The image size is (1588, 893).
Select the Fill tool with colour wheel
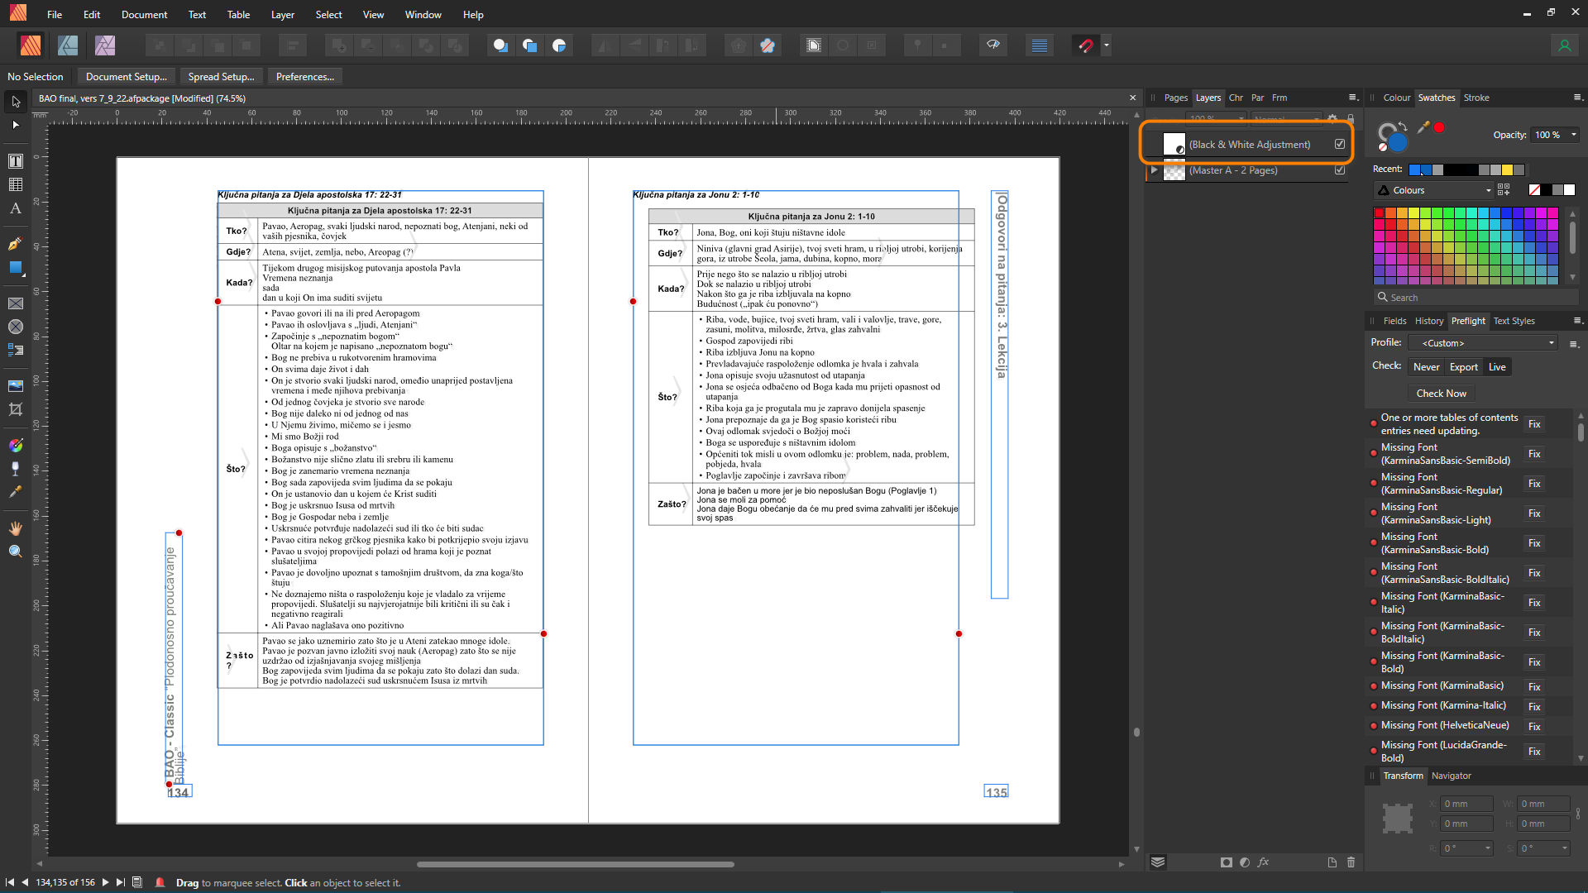pos(15,446)
